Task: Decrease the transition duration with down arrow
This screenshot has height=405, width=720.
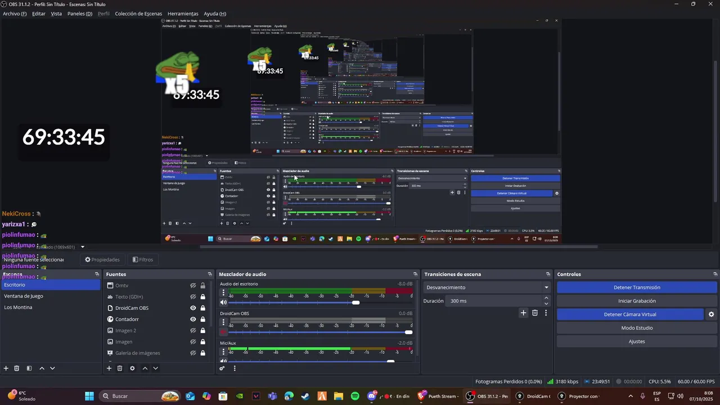Action: point(546,304)
